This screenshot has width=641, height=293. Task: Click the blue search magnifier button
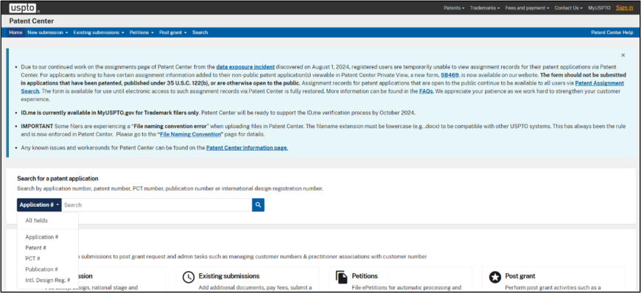258,205
